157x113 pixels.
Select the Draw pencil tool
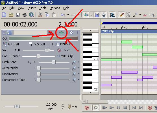(121, 15)
